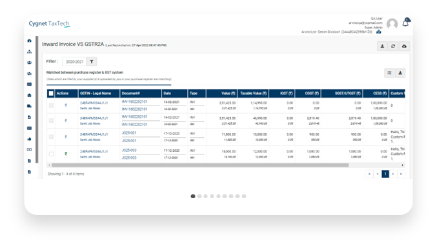Open the thumbs-up sidebar icon
437x249 pixels.
pyautogui.click(x=29, y=139)
